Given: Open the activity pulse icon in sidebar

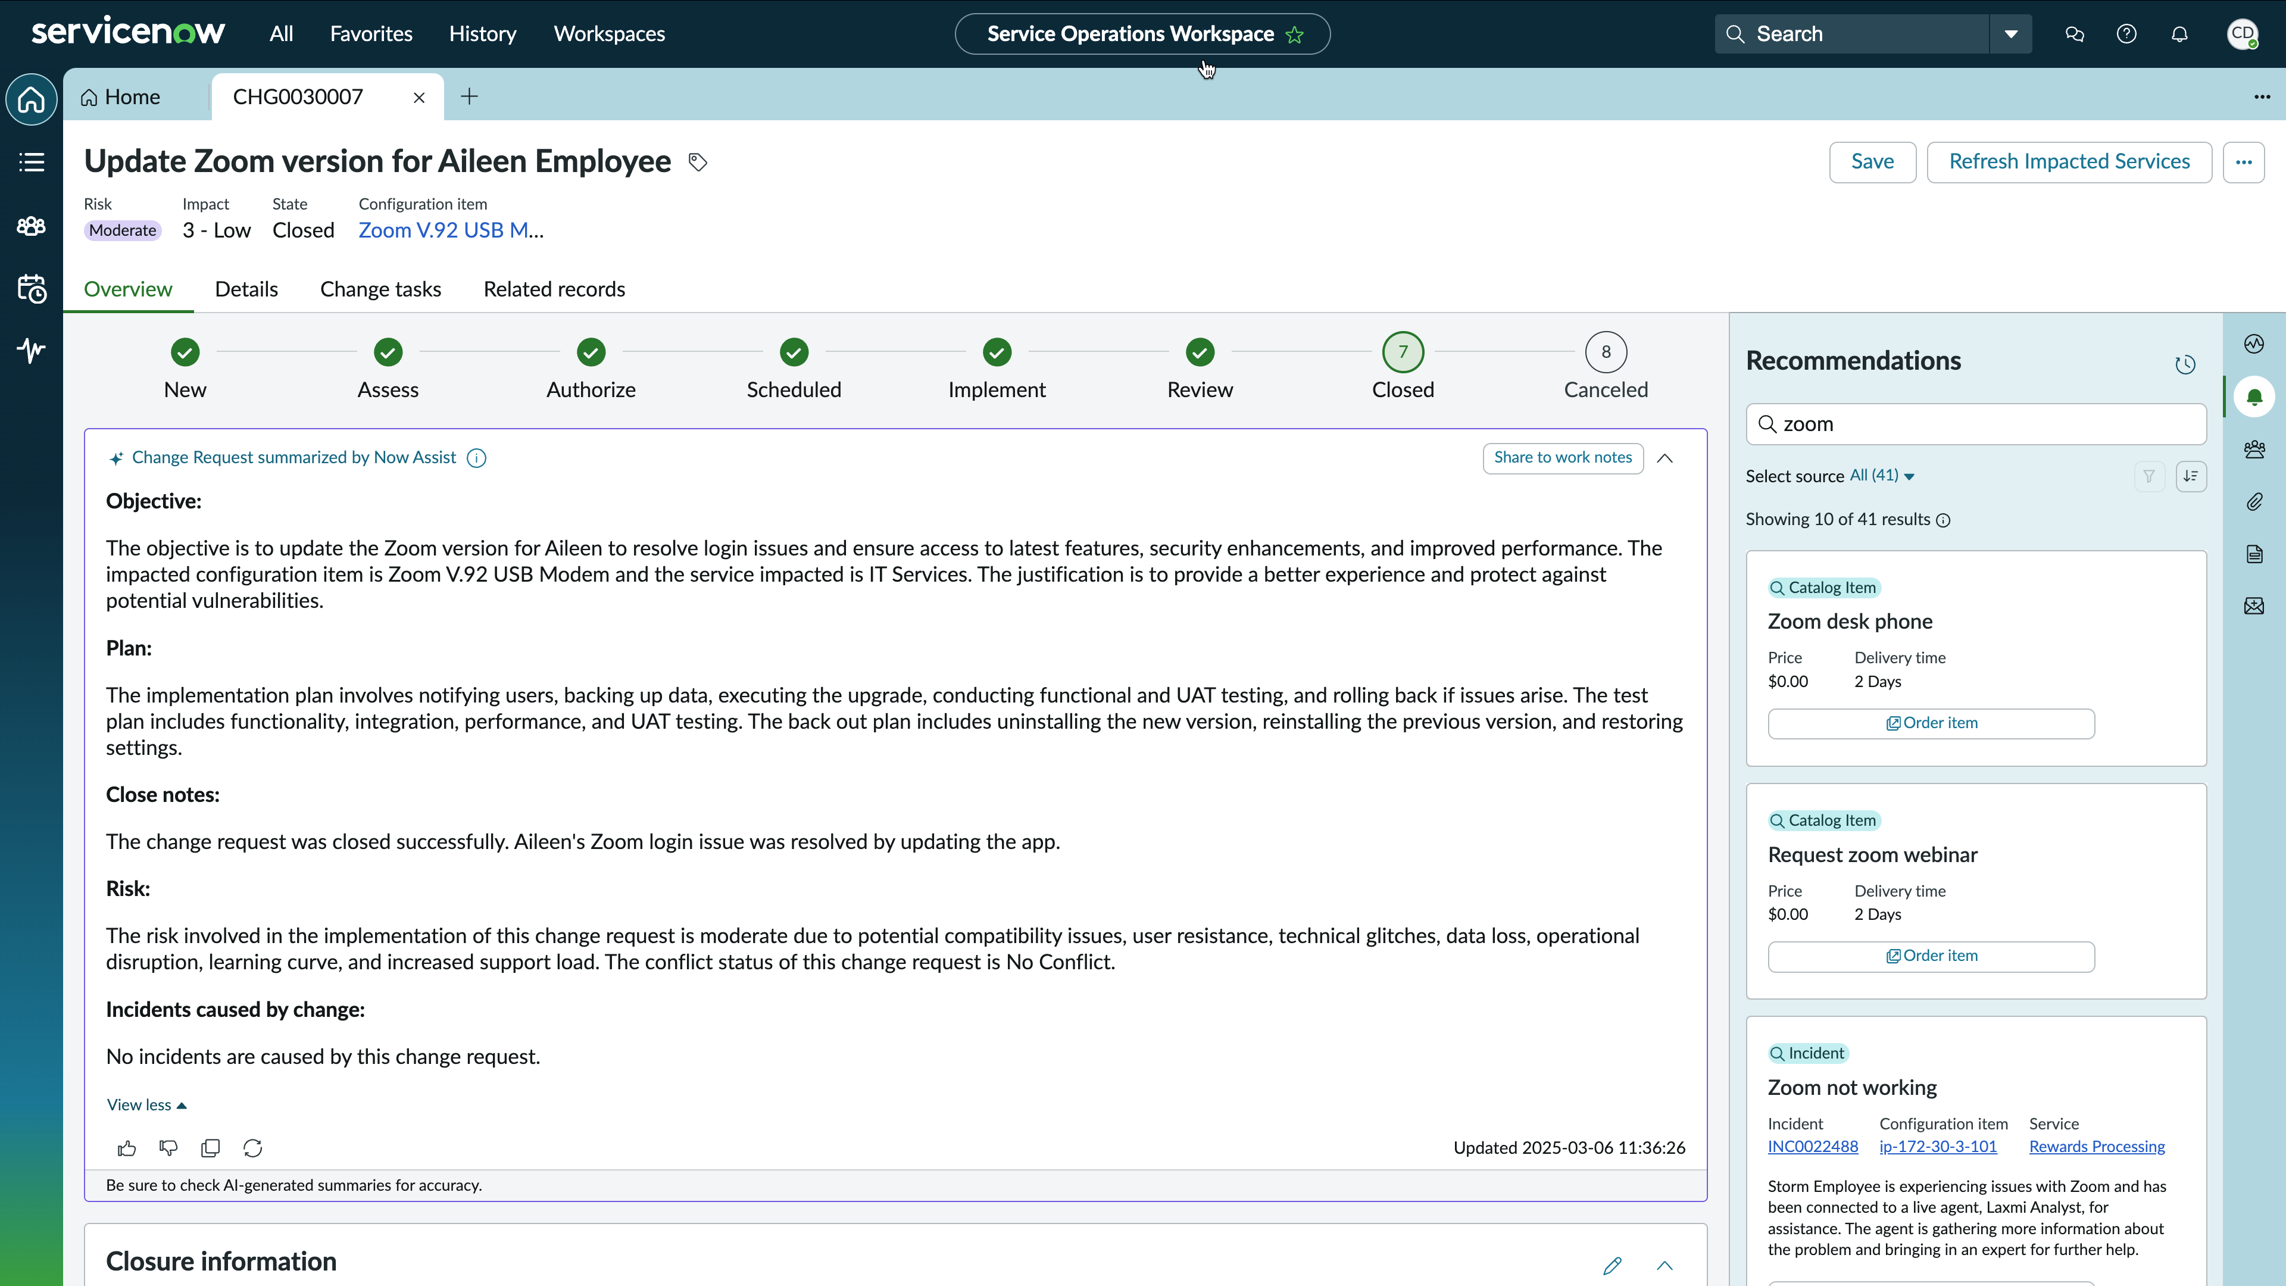Looking at the screenshot, I should pyautogui.click(x=31, y=349).
